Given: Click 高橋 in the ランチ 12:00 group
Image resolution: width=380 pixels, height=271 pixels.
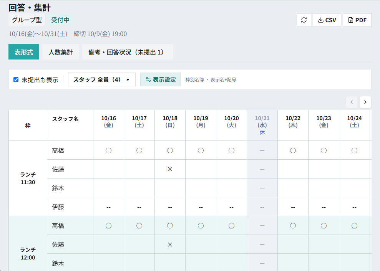Looking at the screenshot, I should [x=58, y=226].
